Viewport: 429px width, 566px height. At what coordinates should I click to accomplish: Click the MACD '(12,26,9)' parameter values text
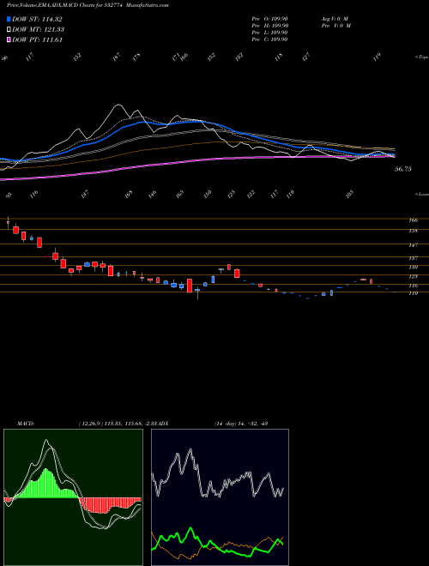click(x=118, y=423)
